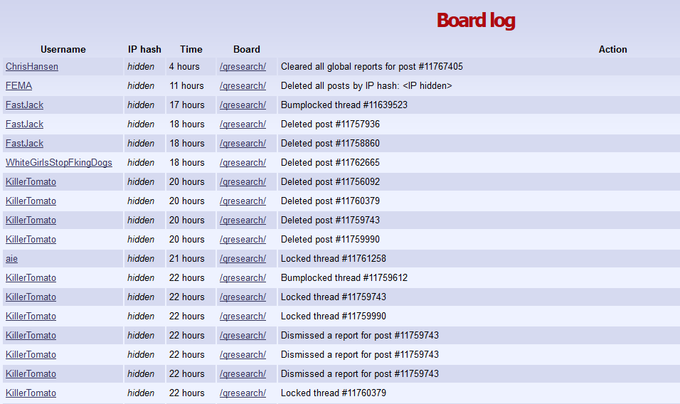Open the FEMA username link
Viewport: 680px width, 404px height.
click(x=18, y=86)
